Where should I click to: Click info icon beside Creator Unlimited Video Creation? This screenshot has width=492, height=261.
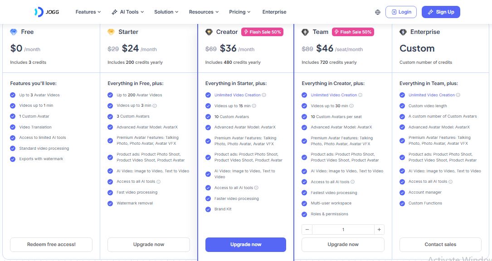point(264,95)
